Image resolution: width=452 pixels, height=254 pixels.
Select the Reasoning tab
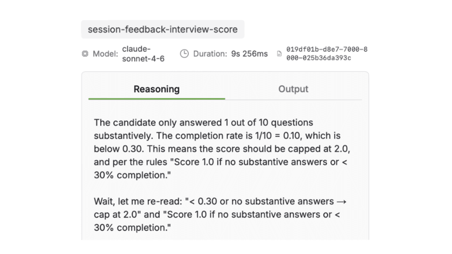(x=157, y=89)
